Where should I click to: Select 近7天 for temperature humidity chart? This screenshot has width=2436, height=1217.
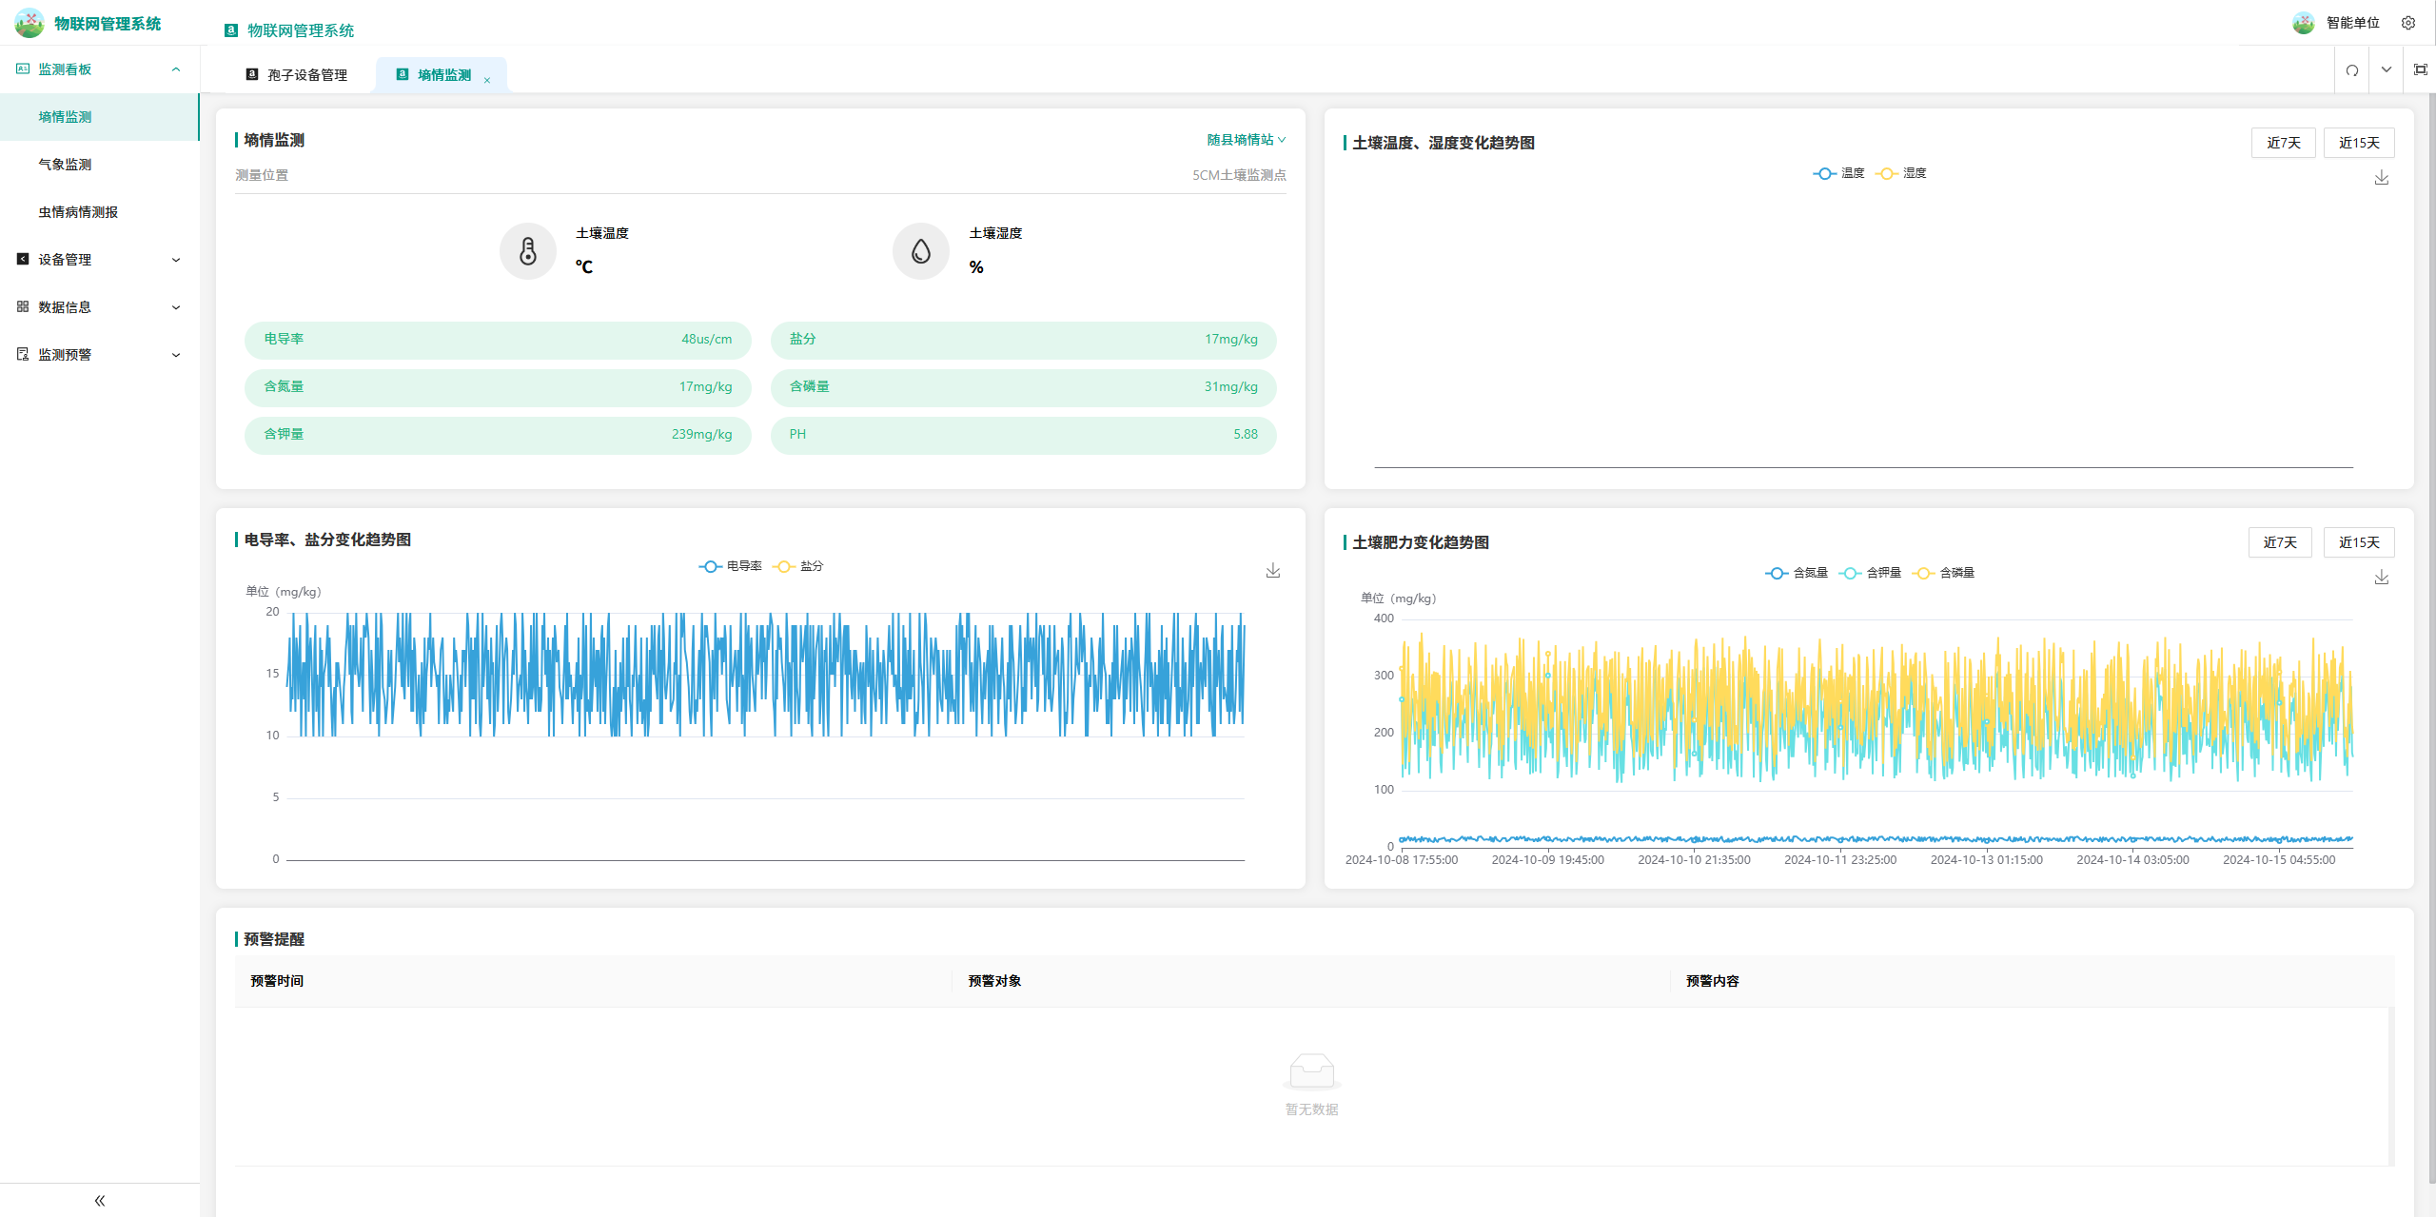tap(2283, 143)
